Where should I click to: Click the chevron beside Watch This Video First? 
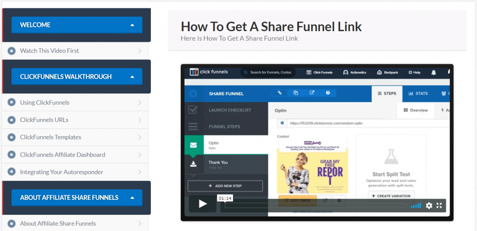140,51
